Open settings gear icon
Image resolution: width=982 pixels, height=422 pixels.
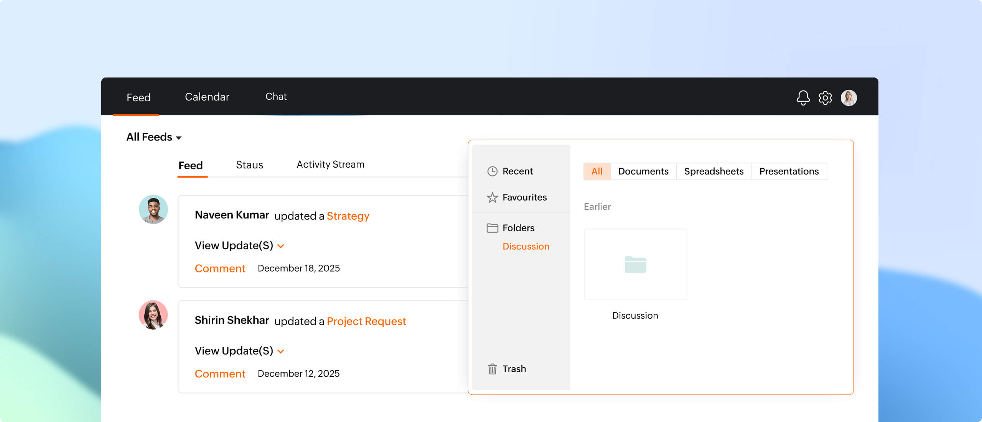coord(825,98)
